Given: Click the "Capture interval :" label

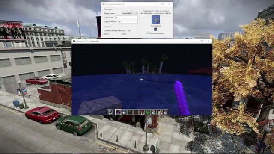Looking at the screenshot, I should [111, 22].
